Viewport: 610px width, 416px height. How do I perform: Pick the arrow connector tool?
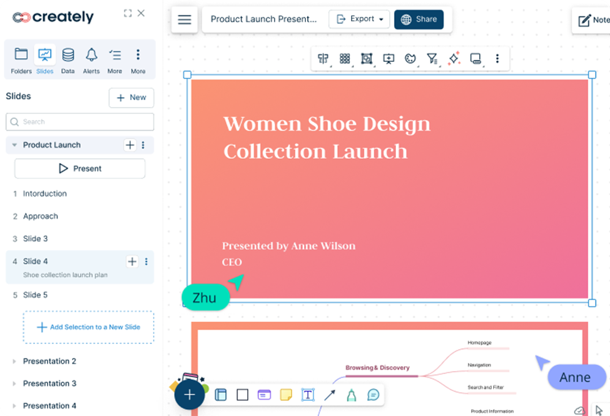pos(330,395)
